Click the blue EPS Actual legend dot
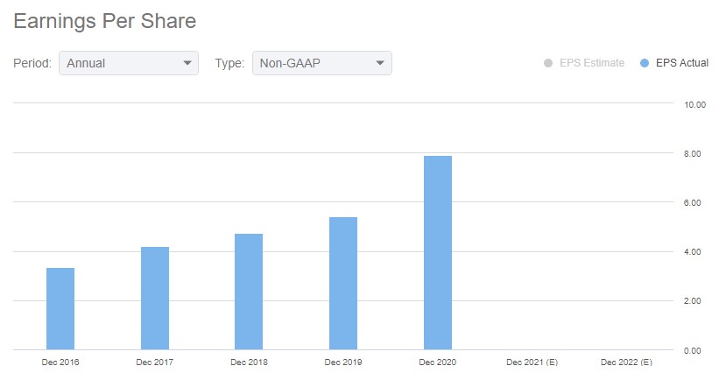This screenshot has width=719, height=373. pos(645,63)
